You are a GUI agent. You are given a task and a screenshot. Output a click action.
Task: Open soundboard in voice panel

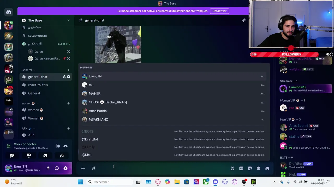pyautogui.click(x=62, y=156)
